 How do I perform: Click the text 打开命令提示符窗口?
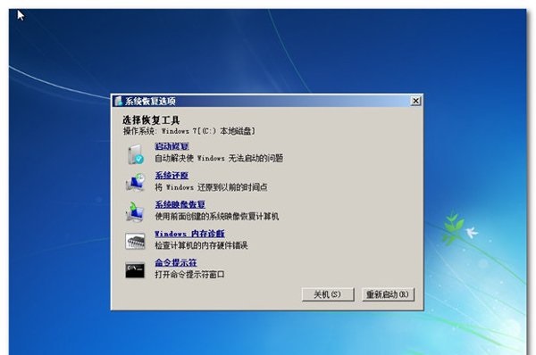(x=189, y=275)
